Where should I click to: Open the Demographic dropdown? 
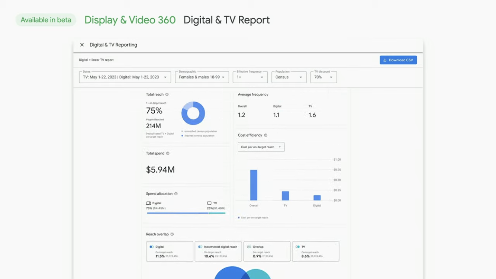202,77
